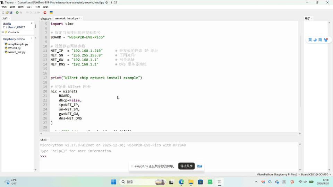Open the Windows Start menu
Screen dimensions: 333x187
[114, 182]
